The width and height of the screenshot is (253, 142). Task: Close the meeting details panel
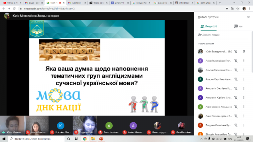[248, 17]
